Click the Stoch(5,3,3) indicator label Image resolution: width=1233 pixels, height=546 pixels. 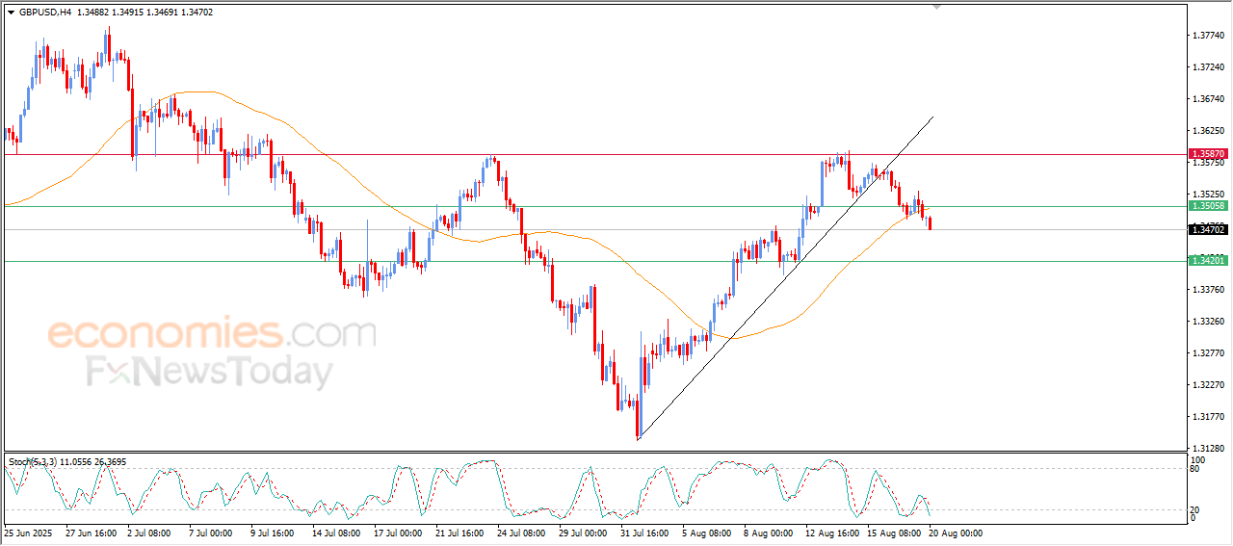(x=32, y=462)
